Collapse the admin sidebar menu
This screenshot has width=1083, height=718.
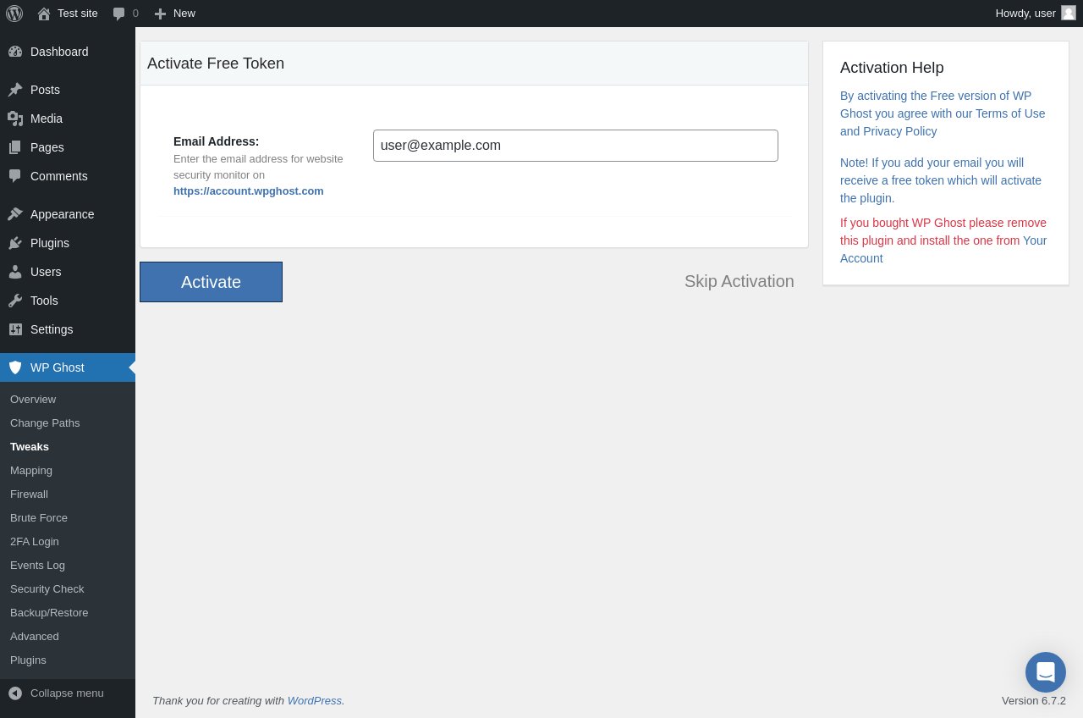(57, 693)
